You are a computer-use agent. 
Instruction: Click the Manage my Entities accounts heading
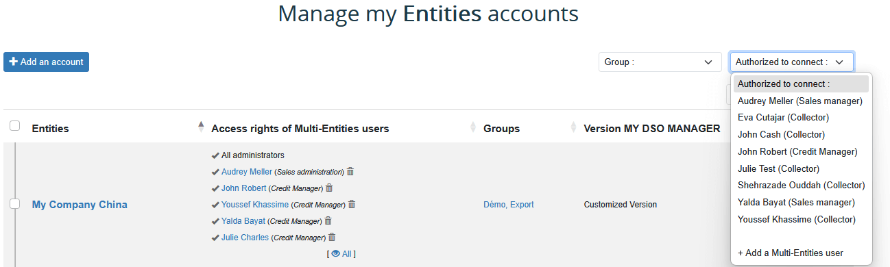[428, 14]
